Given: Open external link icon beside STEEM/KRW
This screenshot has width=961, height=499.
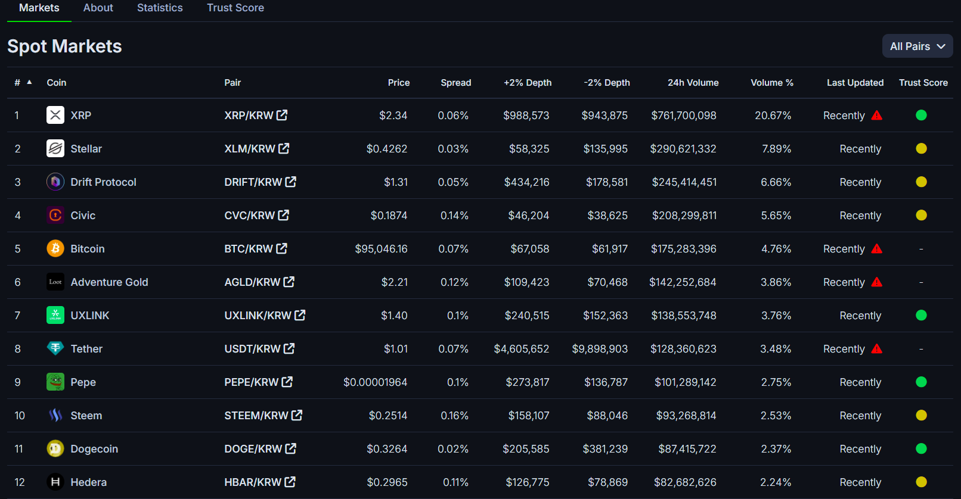Looking at the screenshot, I should point(297,415).
